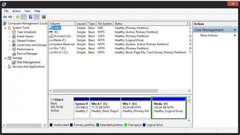
Task: Select the Win 7 (D:) partition block
Action: (x=136, y=107)
